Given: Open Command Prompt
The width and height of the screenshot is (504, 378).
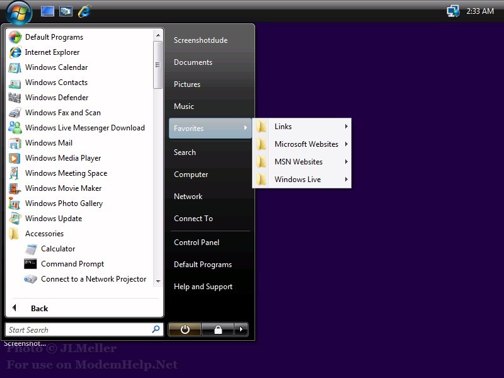Looking at the screenshot, I should [72, 264].
